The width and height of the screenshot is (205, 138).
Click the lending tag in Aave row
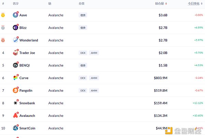point(83,15)
